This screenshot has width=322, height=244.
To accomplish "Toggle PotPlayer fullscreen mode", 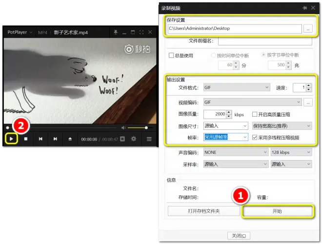I will point(141,32).
